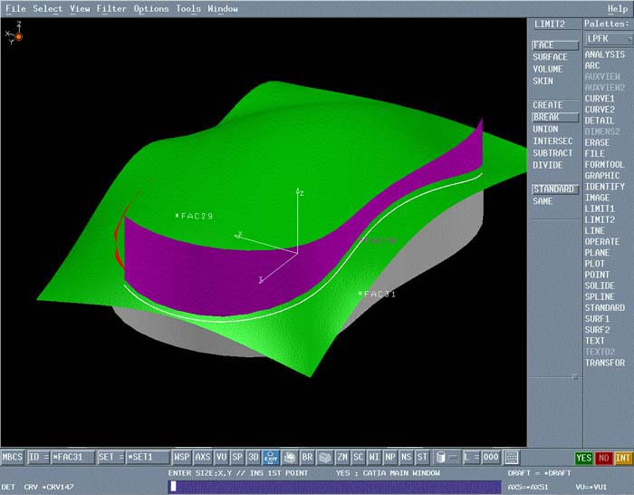Click the AXS axis button
Viewport: 634px width, 495px height.
(203, 458)
